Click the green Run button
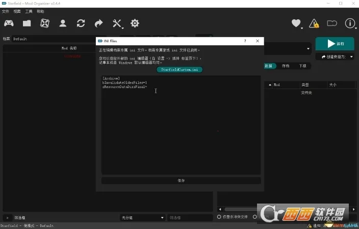The height and width of the screenshot is (229, 359). click(335, 44)
